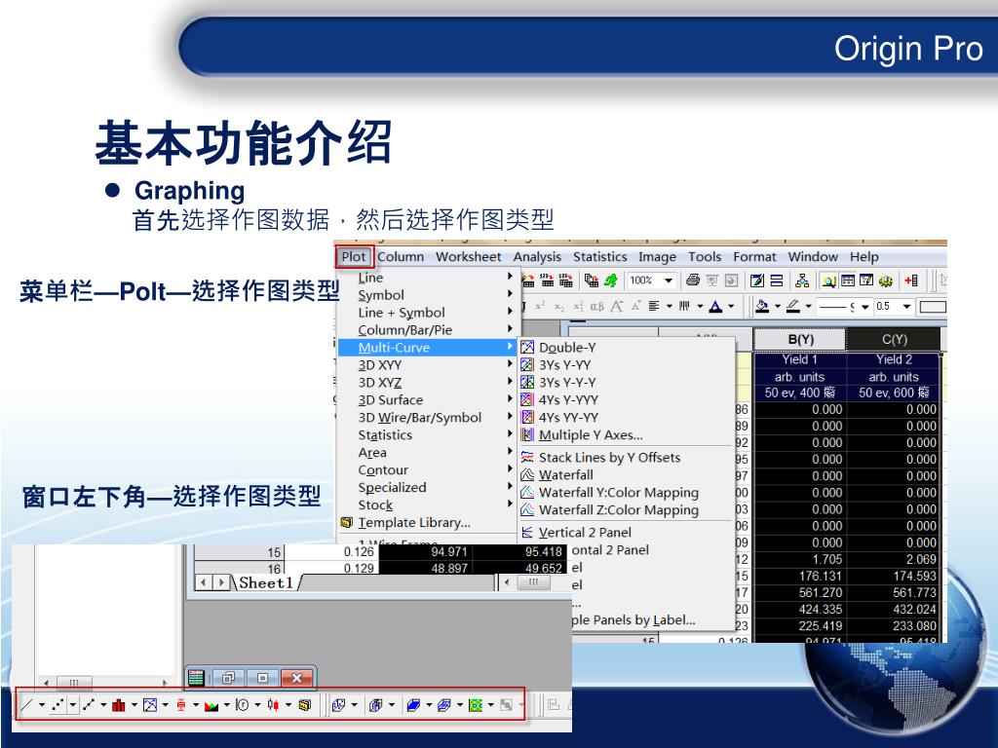
Task: Click the yellow gear settings toolbar icon
Action: (x=885, y=280)
